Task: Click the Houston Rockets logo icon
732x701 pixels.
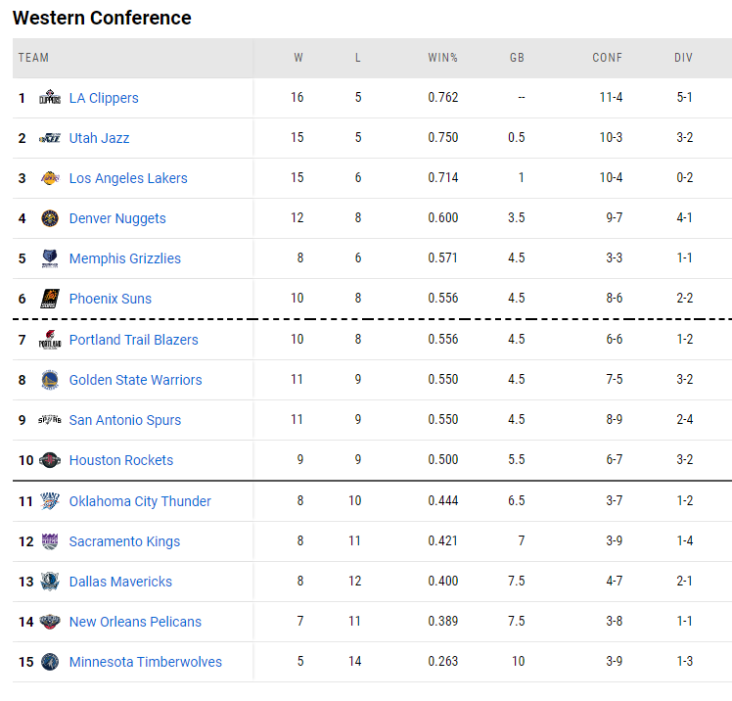Action: 49,460
